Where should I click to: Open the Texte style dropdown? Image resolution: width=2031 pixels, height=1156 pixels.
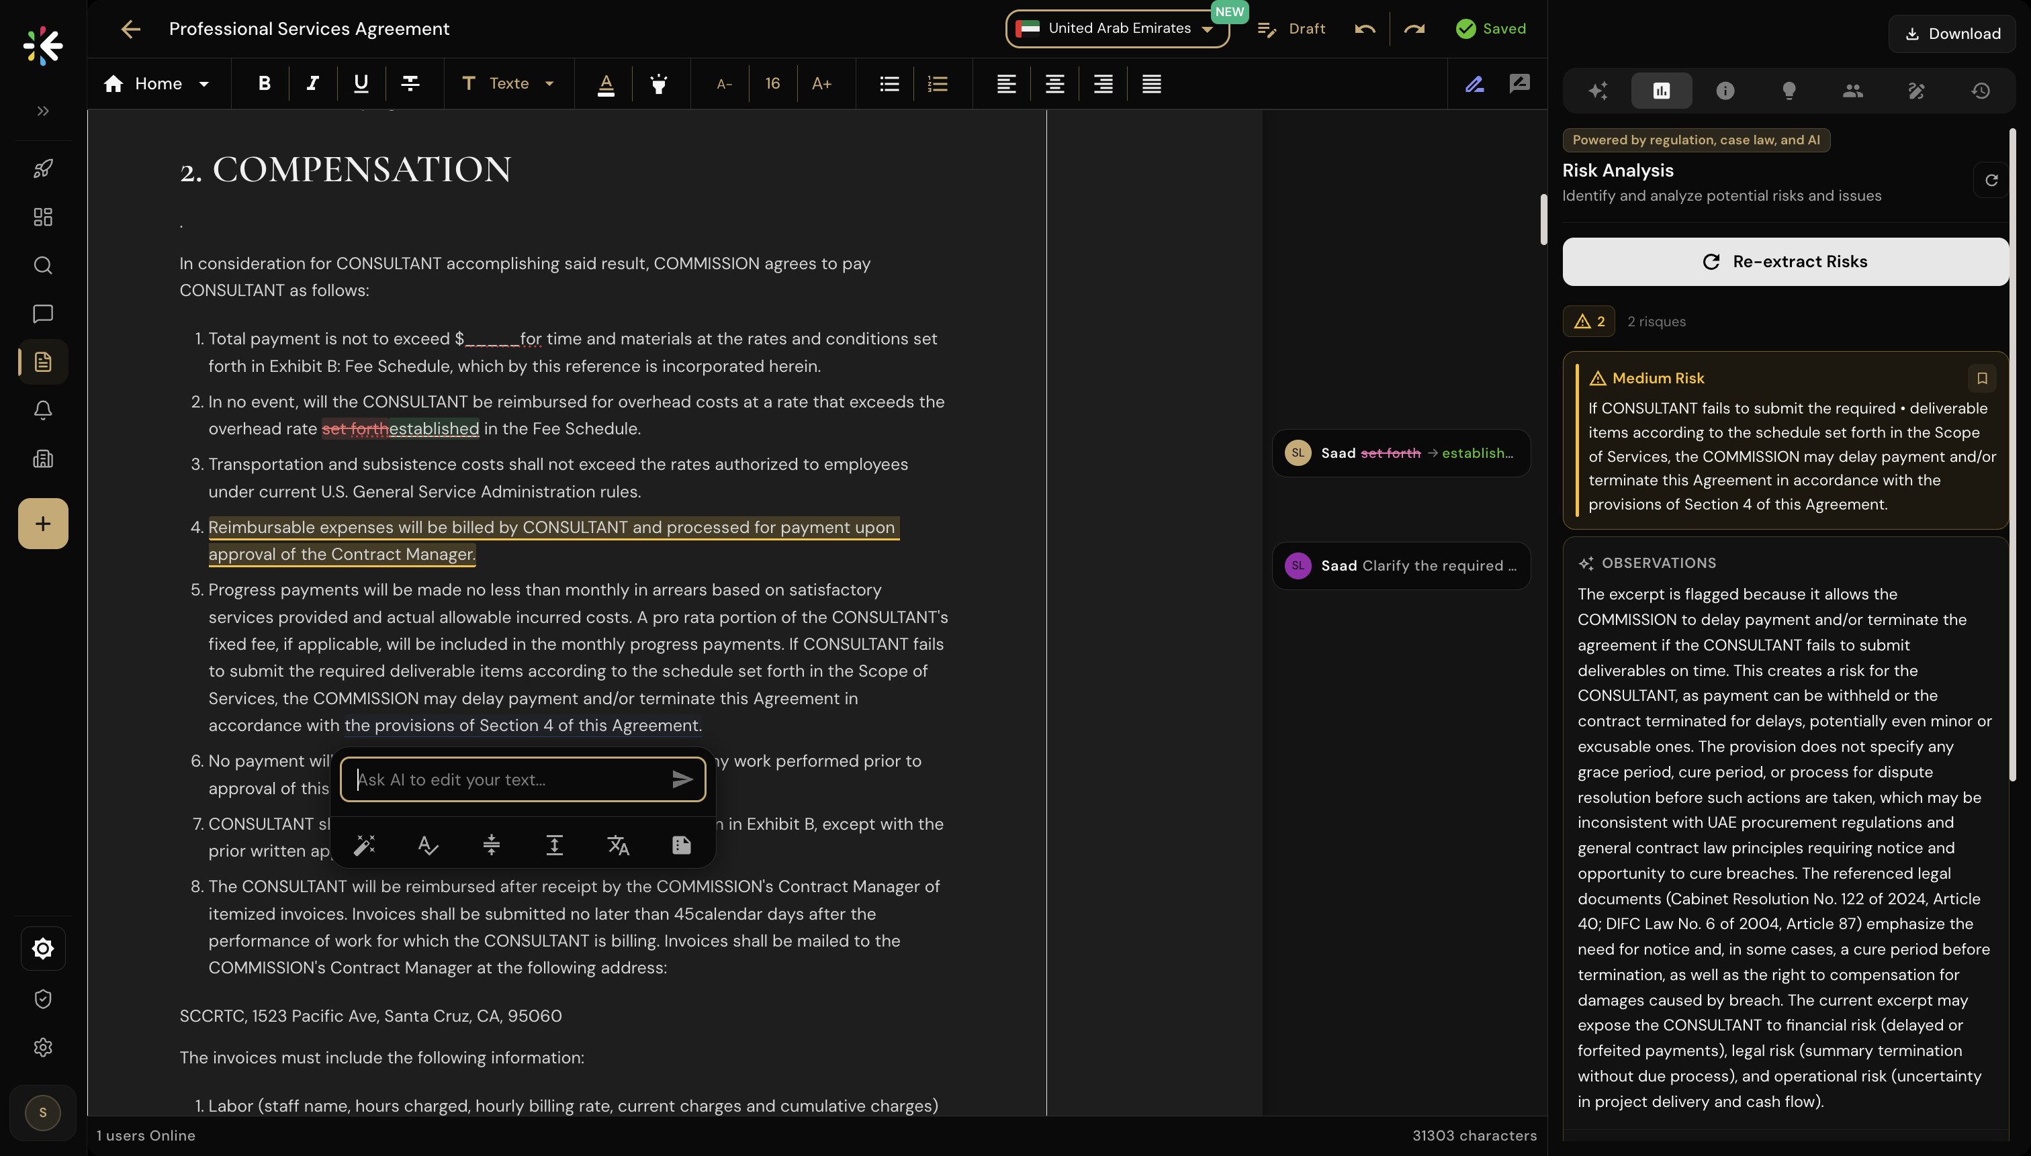[x=508, y=83]
